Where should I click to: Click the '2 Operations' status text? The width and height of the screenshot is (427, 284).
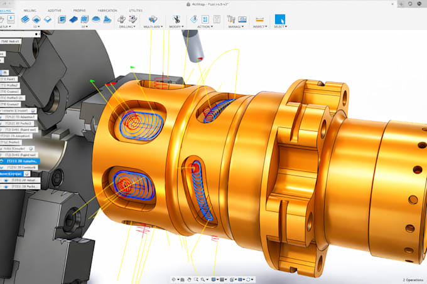click(x=413, y=280)
